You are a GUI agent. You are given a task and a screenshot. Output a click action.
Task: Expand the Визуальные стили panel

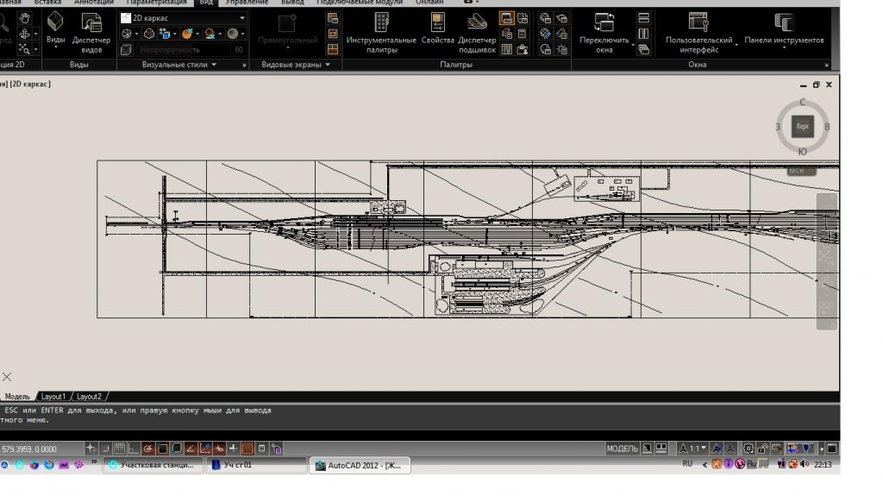179,65
